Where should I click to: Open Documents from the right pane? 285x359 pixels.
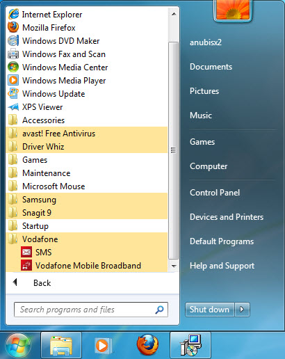click(211, 67)
